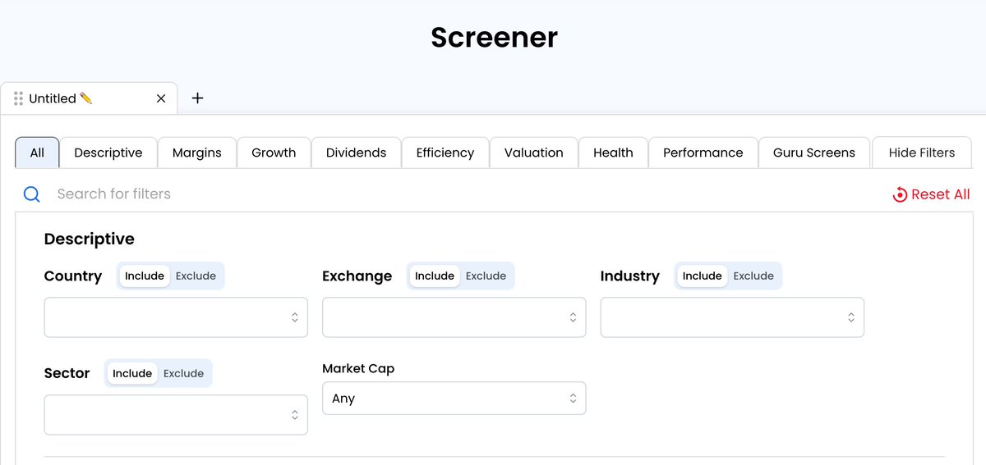Click the drag handle on Untitled tab
Screen dimensions: 986x465
coord(18,98)
